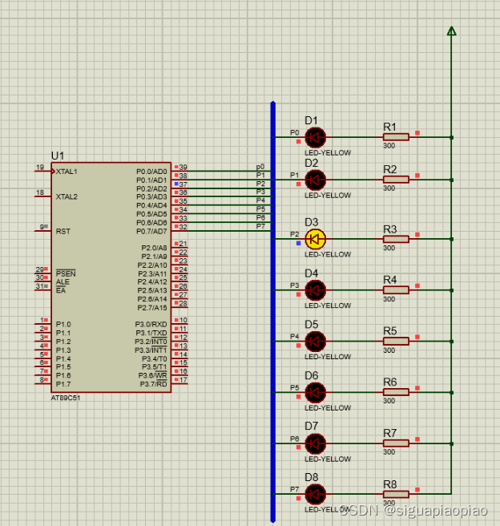Select resistor R1 body
Image resolution: width=500 pixels, height=526 pixels.
click(x=396, y=137)
